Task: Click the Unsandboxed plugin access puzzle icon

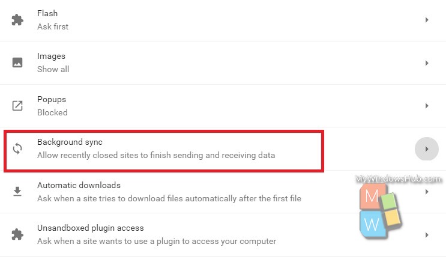Action: tap(17, 234)
